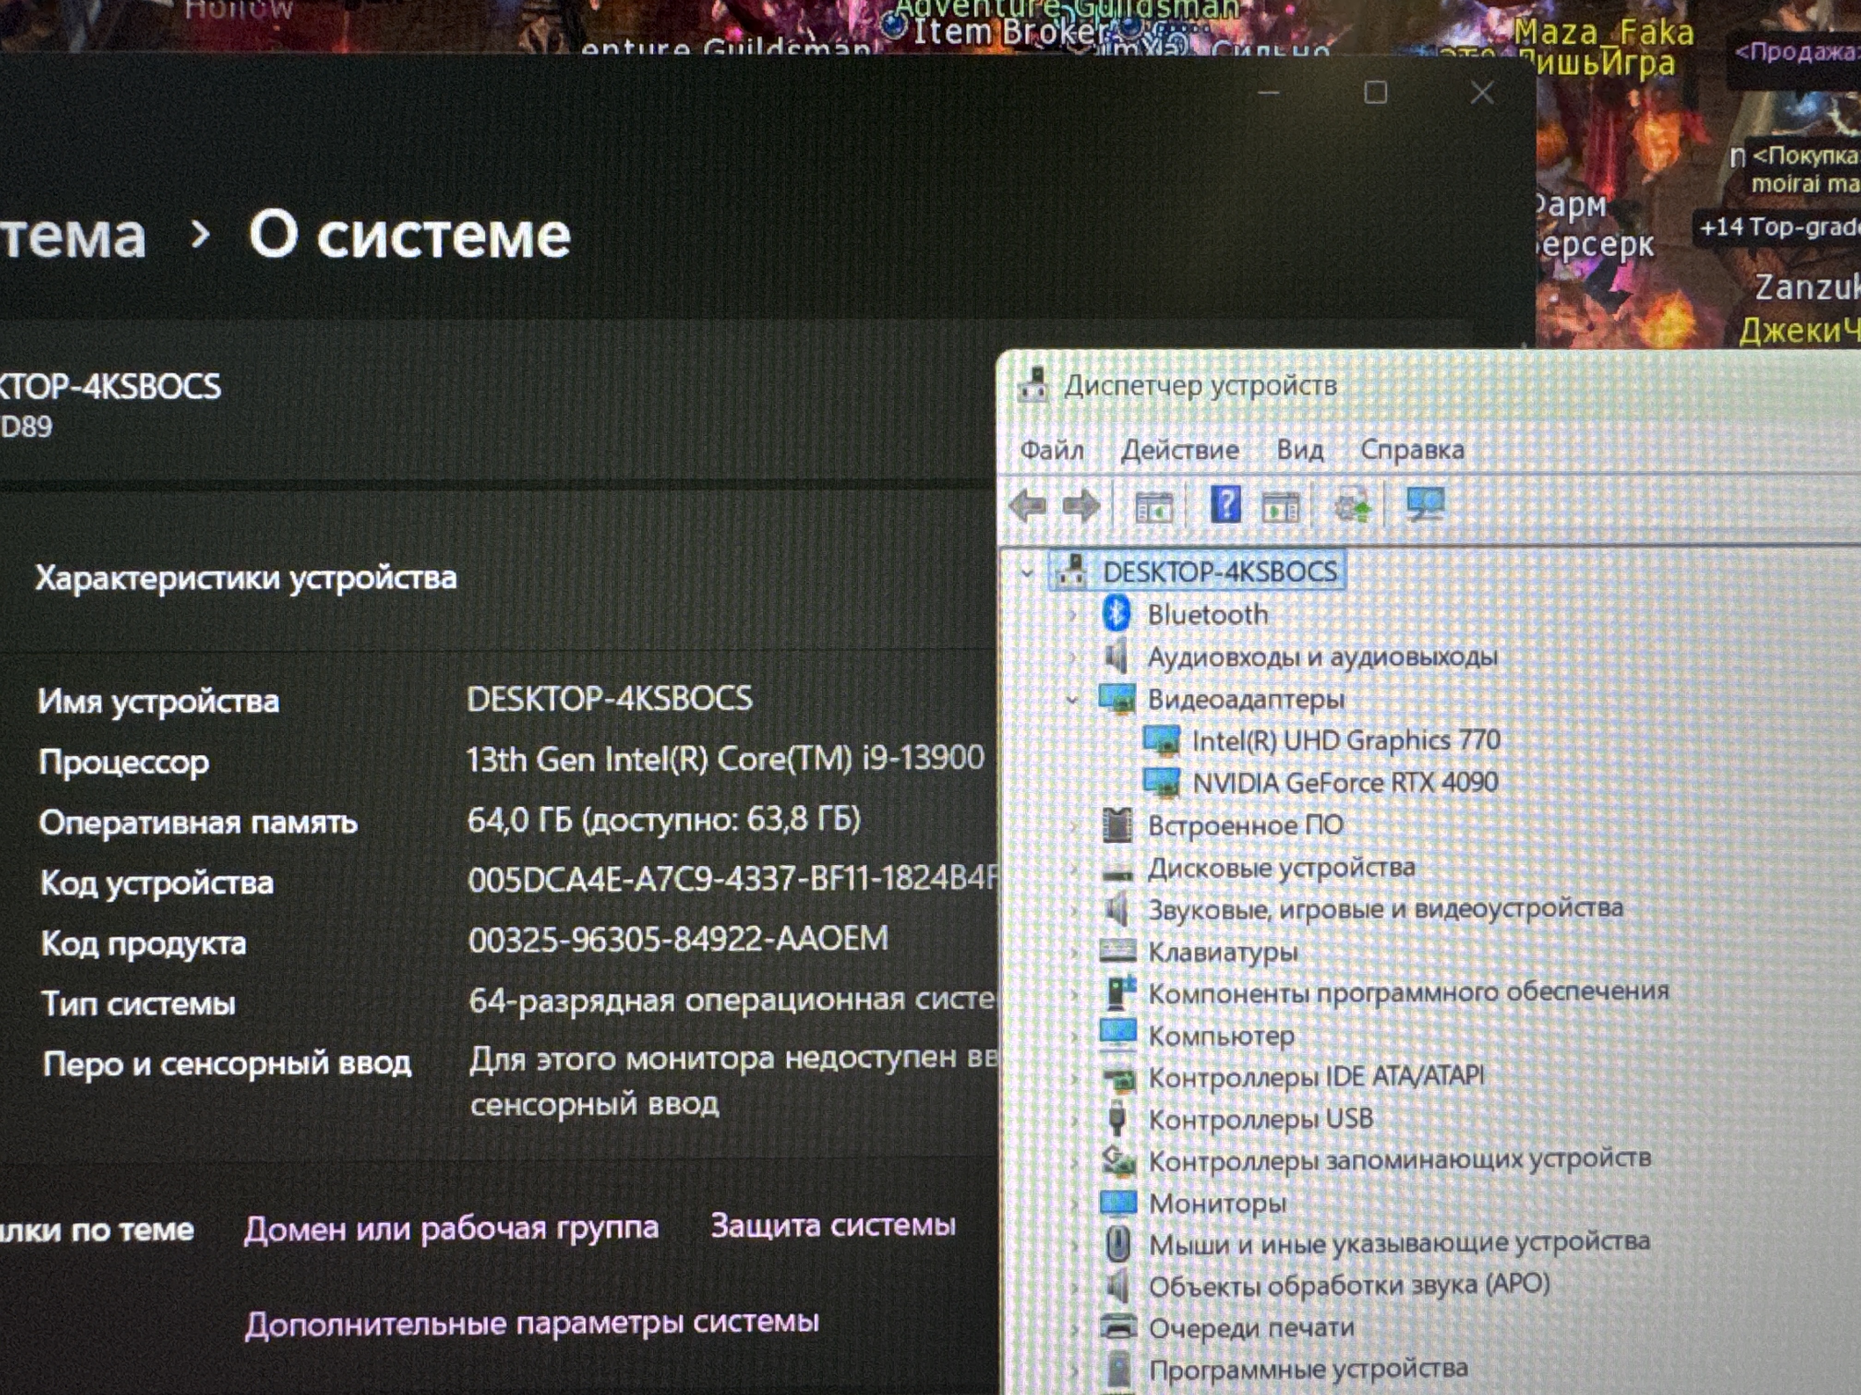The height and width of the screenshot is (1395, 1861).
Task: Open Защита системы link
Action: [833, 1225]
